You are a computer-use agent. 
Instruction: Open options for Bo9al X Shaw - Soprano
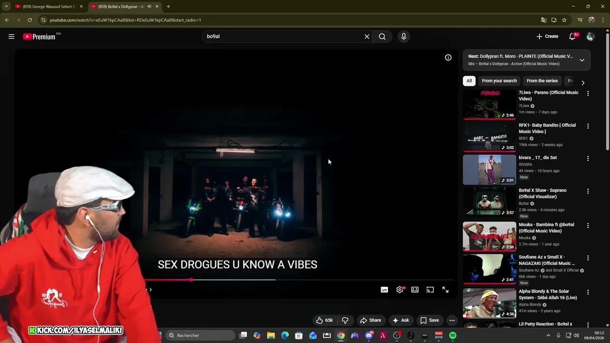588,192
